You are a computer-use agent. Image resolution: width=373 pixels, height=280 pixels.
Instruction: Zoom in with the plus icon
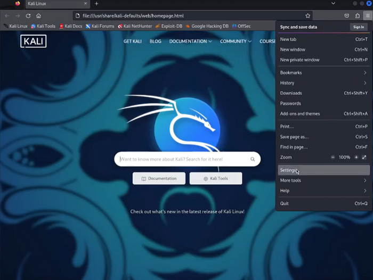356,157
